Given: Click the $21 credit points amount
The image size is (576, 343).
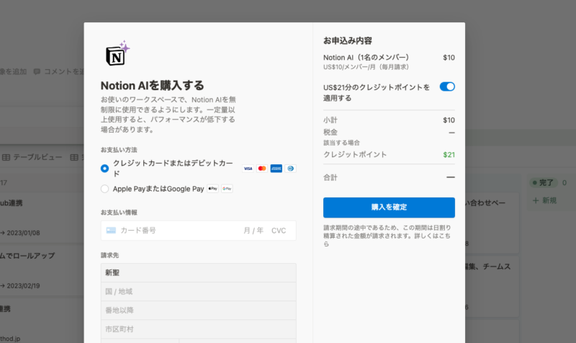Looking at the screenshot, I should pos(449,155).
